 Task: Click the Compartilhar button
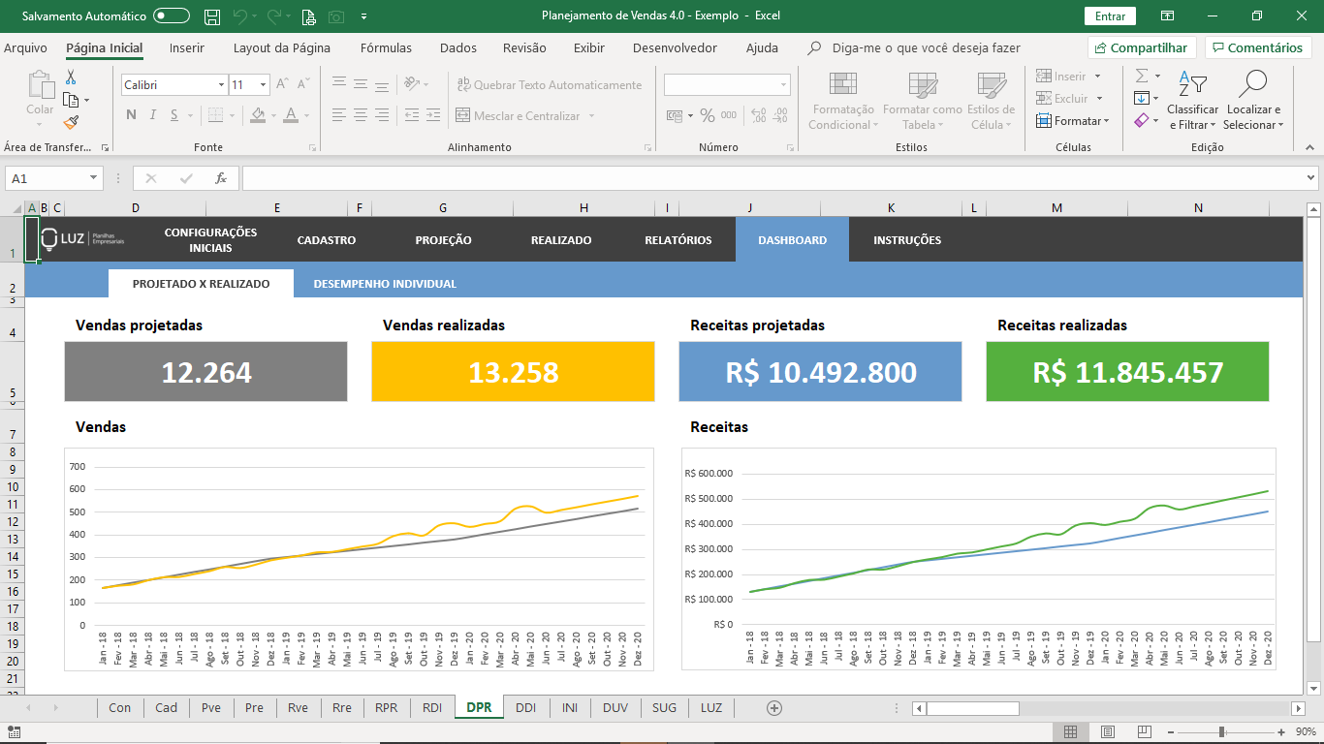[1141, 47]
